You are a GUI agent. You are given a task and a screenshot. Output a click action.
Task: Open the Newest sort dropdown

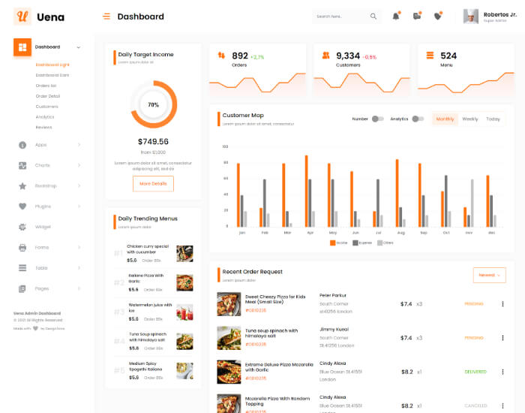coord(489,275)
